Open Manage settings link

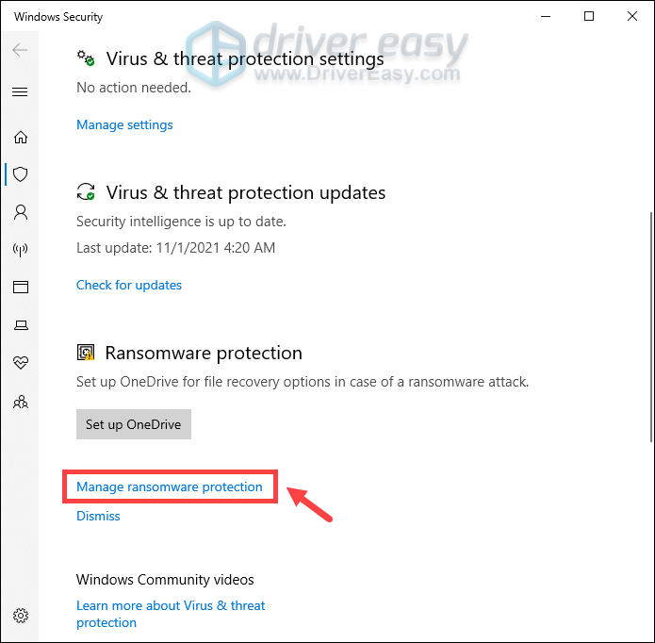tap(124, 125)
